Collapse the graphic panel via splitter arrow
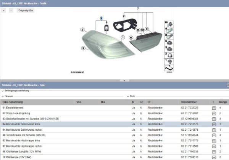Image resolution: width=229 pixels, height=160 pixels. coord(124,80)
